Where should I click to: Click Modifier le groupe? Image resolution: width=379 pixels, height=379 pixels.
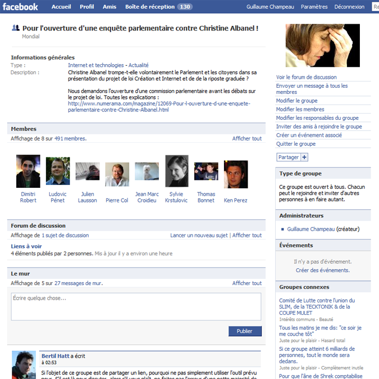pos(296,101)
